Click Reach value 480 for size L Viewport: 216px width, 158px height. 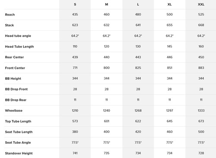[x=138, y=14]
